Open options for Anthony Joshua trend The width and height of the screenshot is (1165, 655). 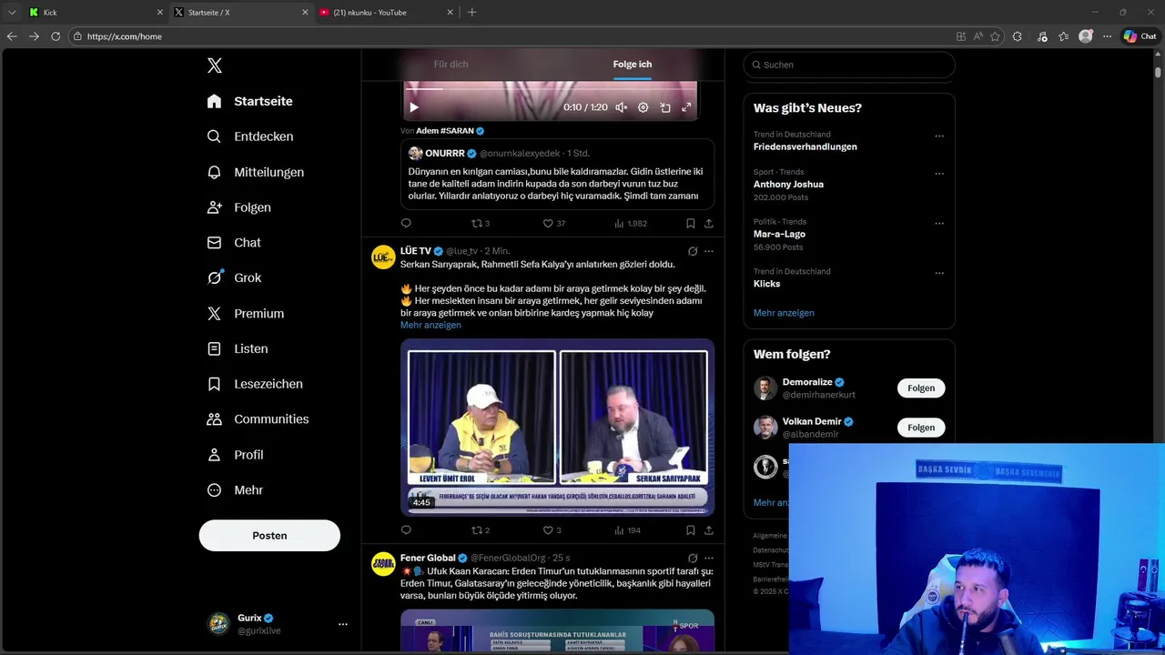click(939, 174)
